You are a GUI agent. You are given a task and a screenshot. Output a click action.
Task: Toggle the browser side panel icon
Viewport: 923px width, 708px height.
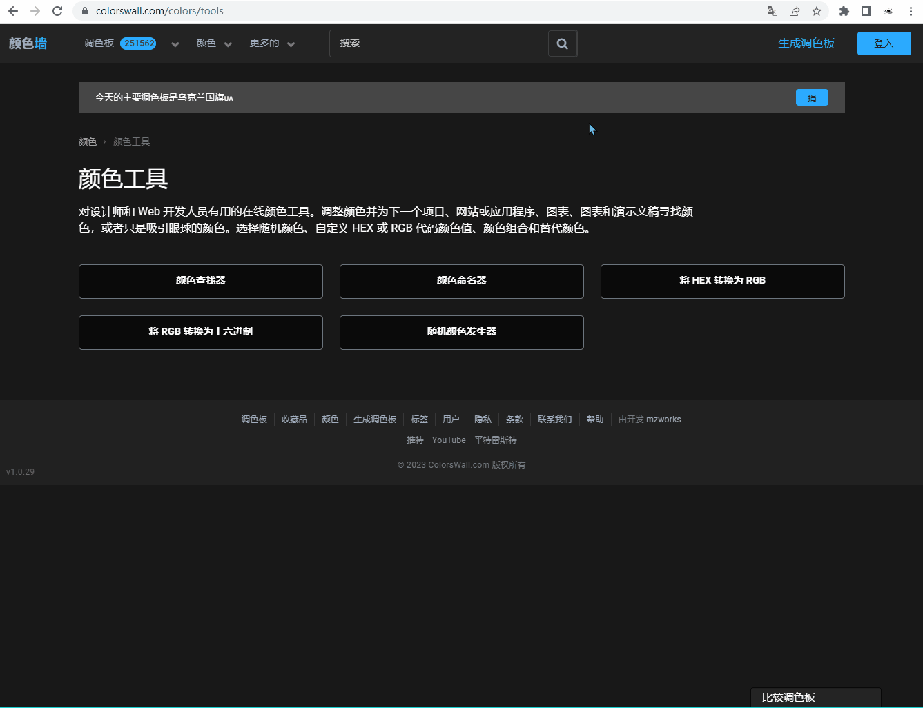coord(866,11)
